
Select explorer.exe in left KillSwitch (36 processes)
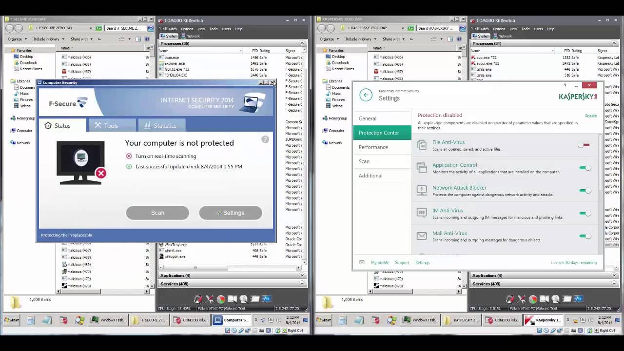click(x=175, y=63)
